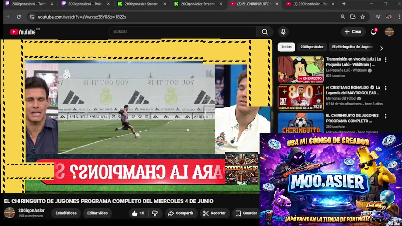Screen dimensions: 402x226
Task: Open 200iqonAsier channel name link
Action: [x=31, y=211]
